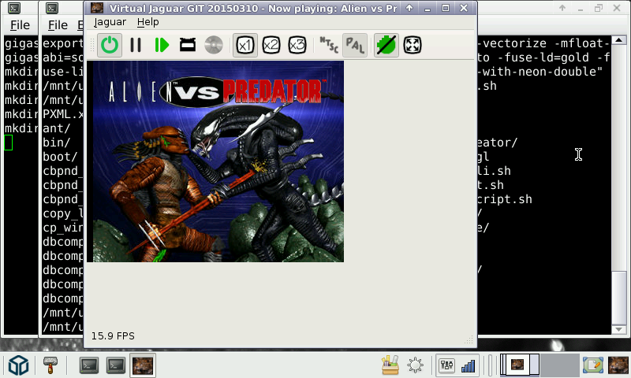Open the audio mixer icon in panel
This screenshot has height=378, width=631.
(446, 365)
